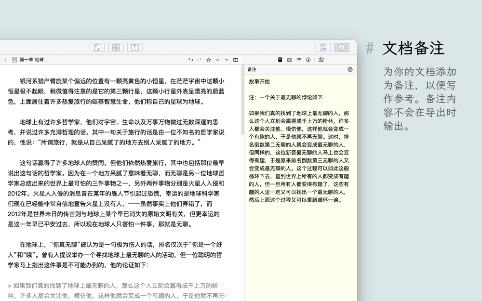The width and height of the screenshot is (482, 301).
Task: Go forward with the redo arrow
Action: pyautogui.click(x=200, y=60)
